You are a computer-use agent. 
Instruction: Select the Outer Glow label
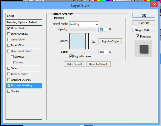click(x=18, y=40)
